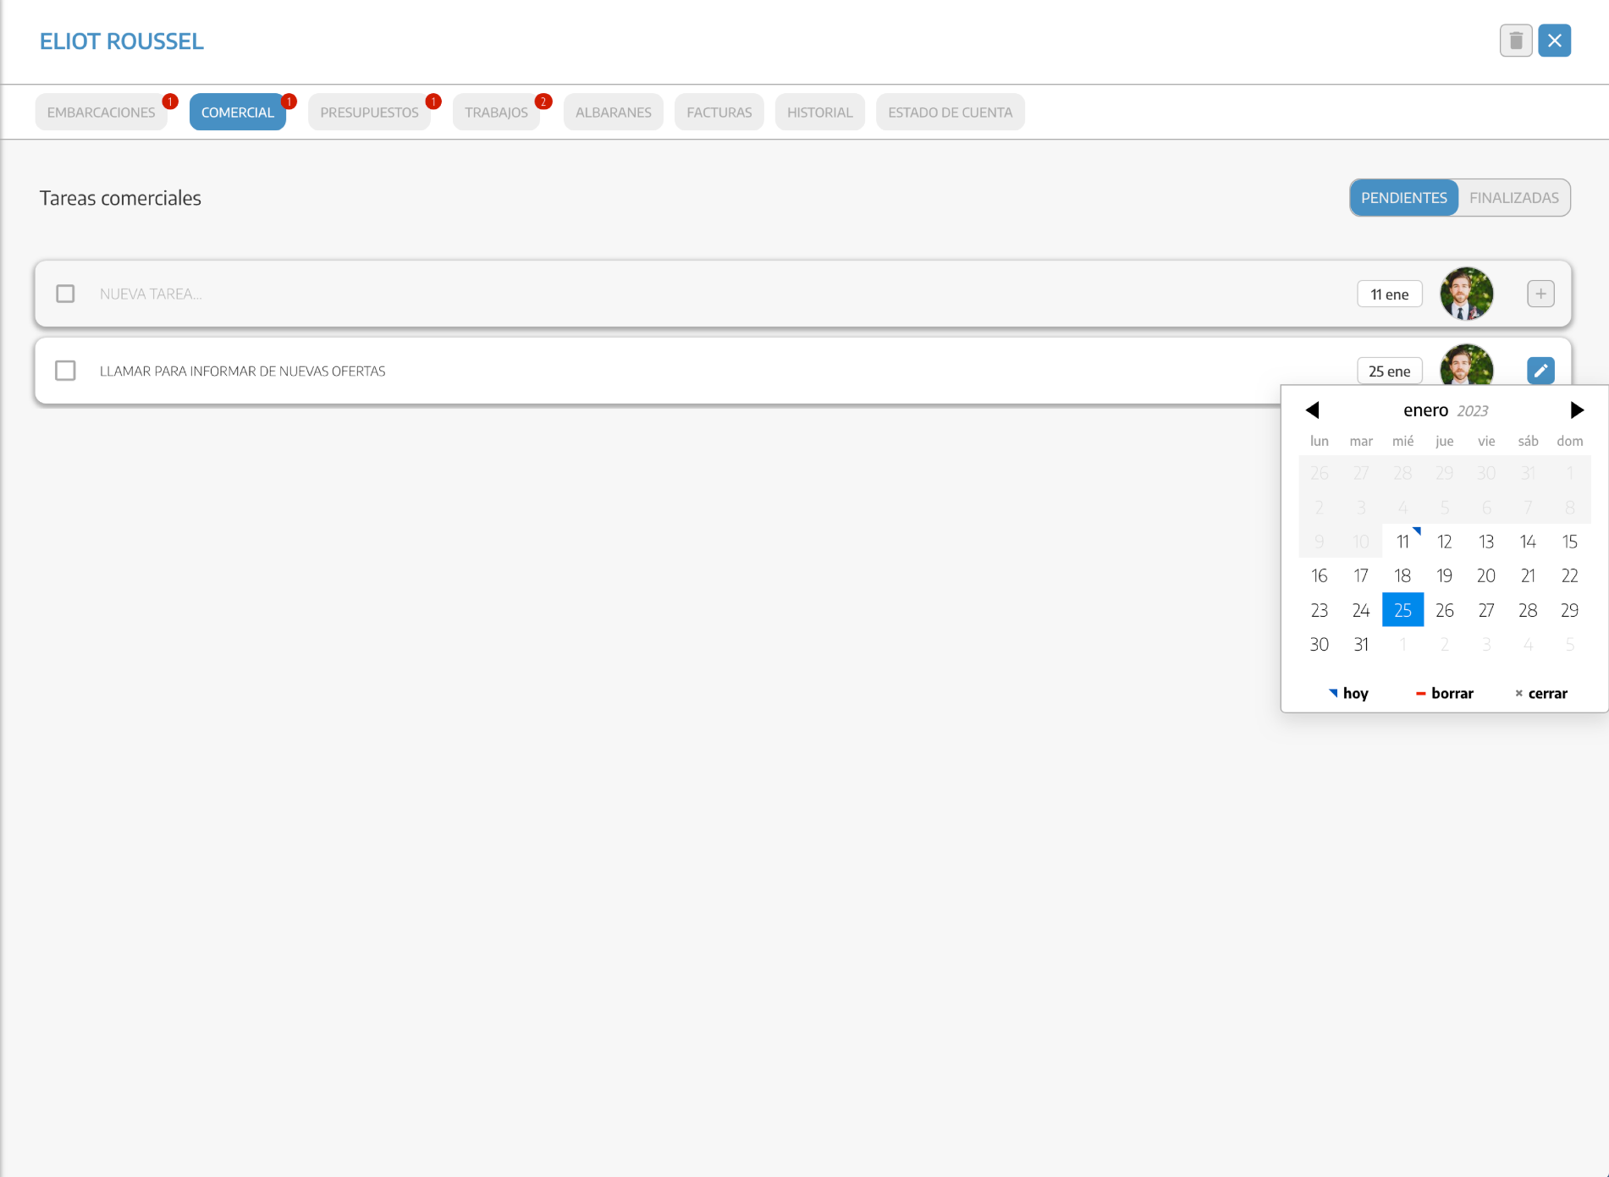1609x1177 pixels.
Task: Switch to the Presupuestos tab
Action: [369, 113]
